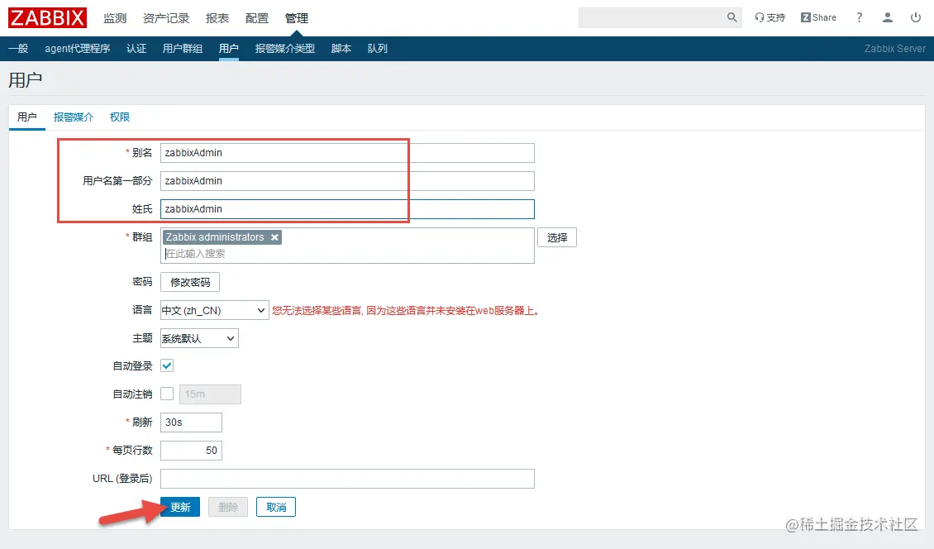Go to the agent代理程序 submenu
934x549 pixels.
[x=78, y=48]
